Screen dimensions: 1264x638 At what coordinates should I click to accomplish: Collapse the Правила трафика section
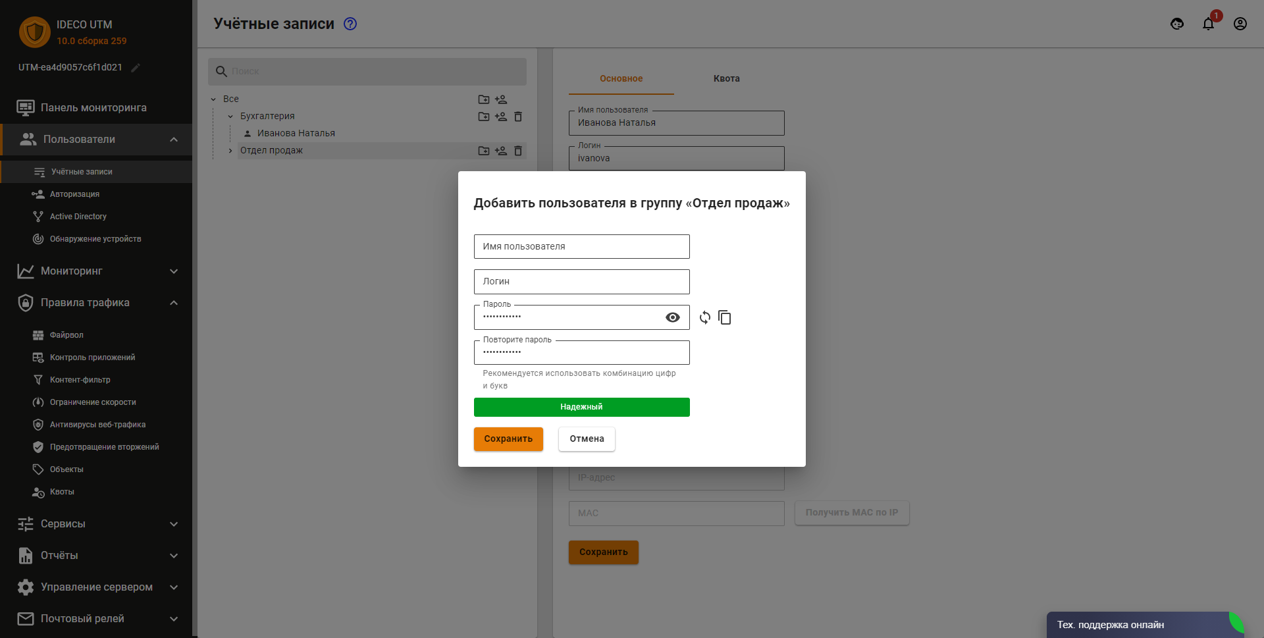tap(96, 303)
